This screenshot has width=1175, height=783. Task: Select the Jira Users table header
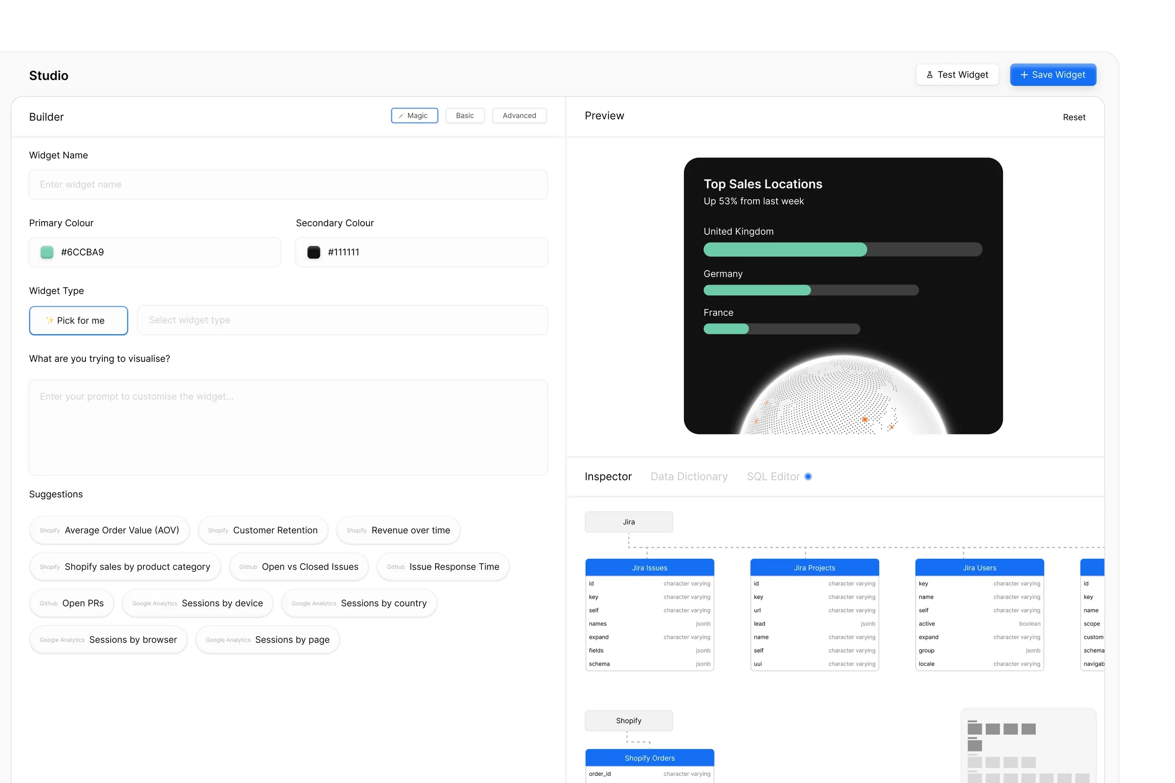[x=979, y=568]
